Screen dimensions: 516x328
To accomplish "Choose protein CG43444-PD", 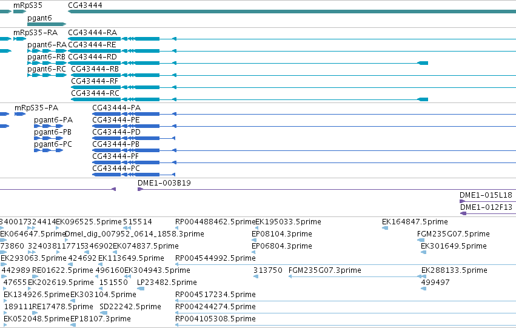I will tap(116, 132).
